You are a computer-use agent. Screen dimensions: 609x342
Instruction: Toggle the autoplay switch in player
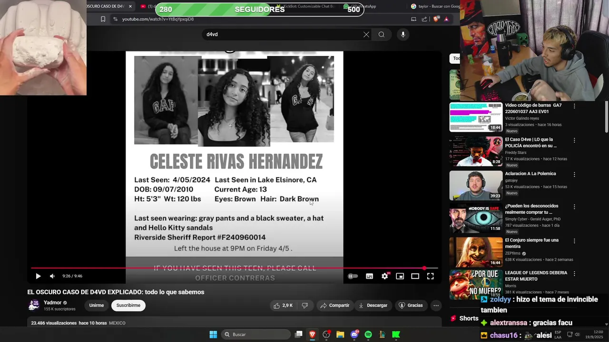[353, 276]
